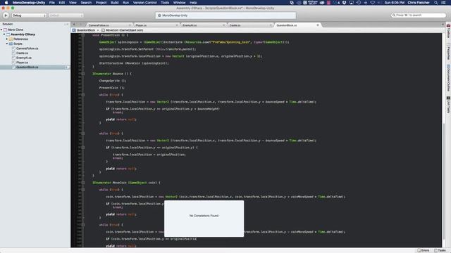The image size is (451, 253).
Task: Open the Tools menu
Action: coord(165,3)
